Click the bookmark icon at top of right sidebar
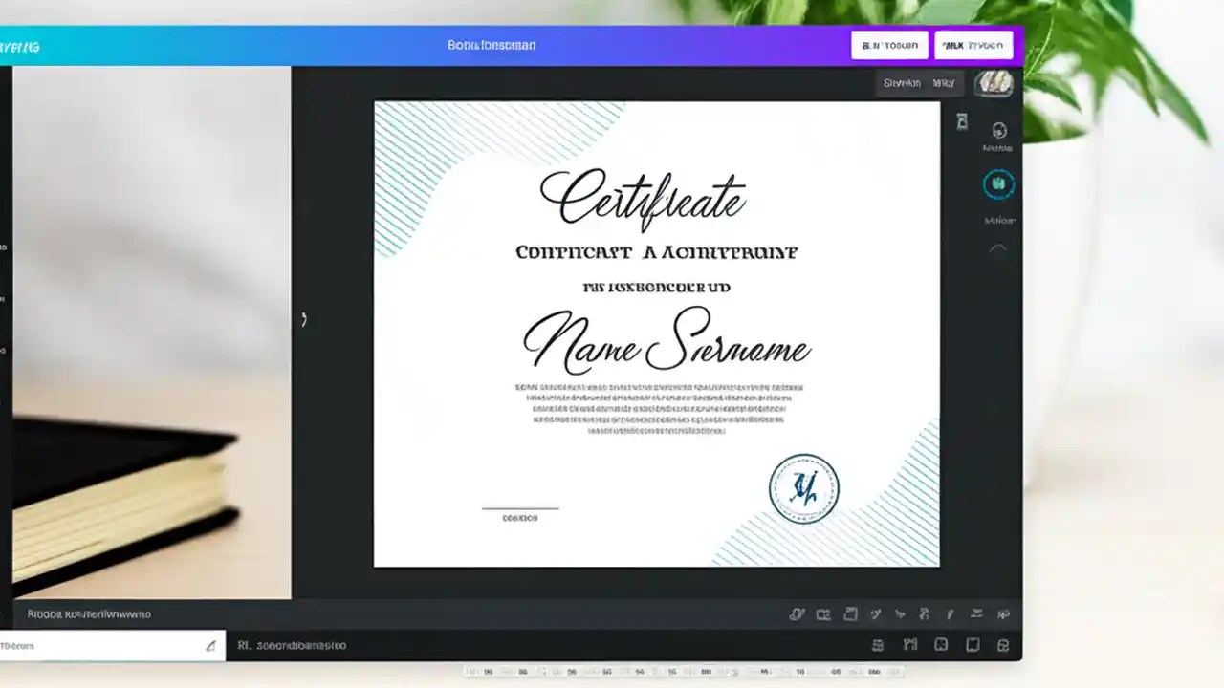Image resolution: width=1224 pixels, height=688 pixels. (x=962, y=121)
